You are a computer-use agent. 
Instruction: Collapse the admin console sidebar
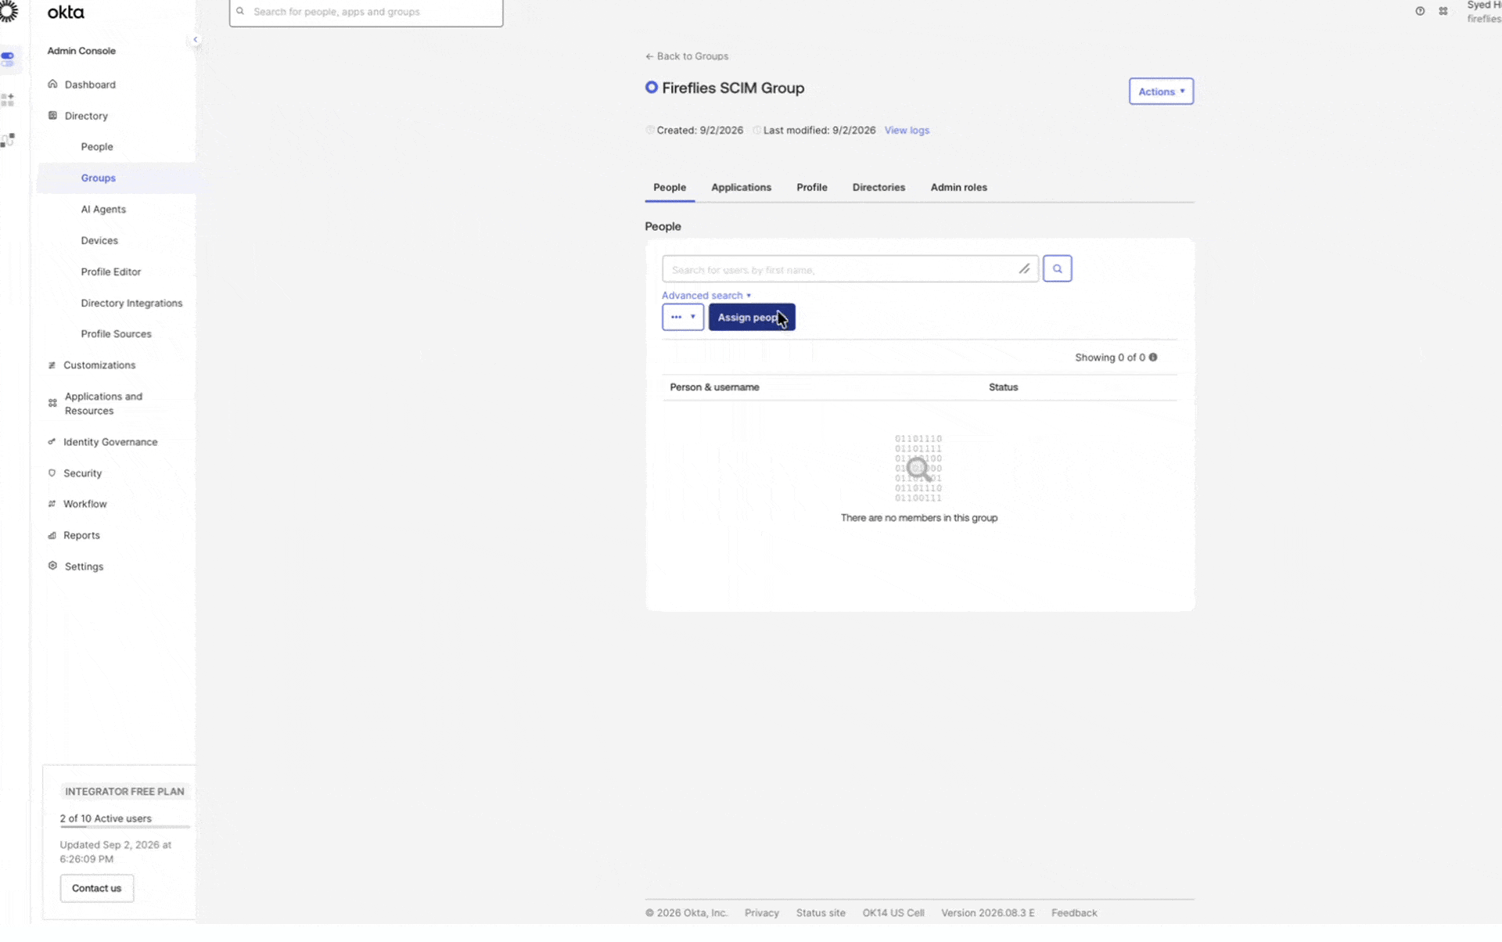click(196, 40)
